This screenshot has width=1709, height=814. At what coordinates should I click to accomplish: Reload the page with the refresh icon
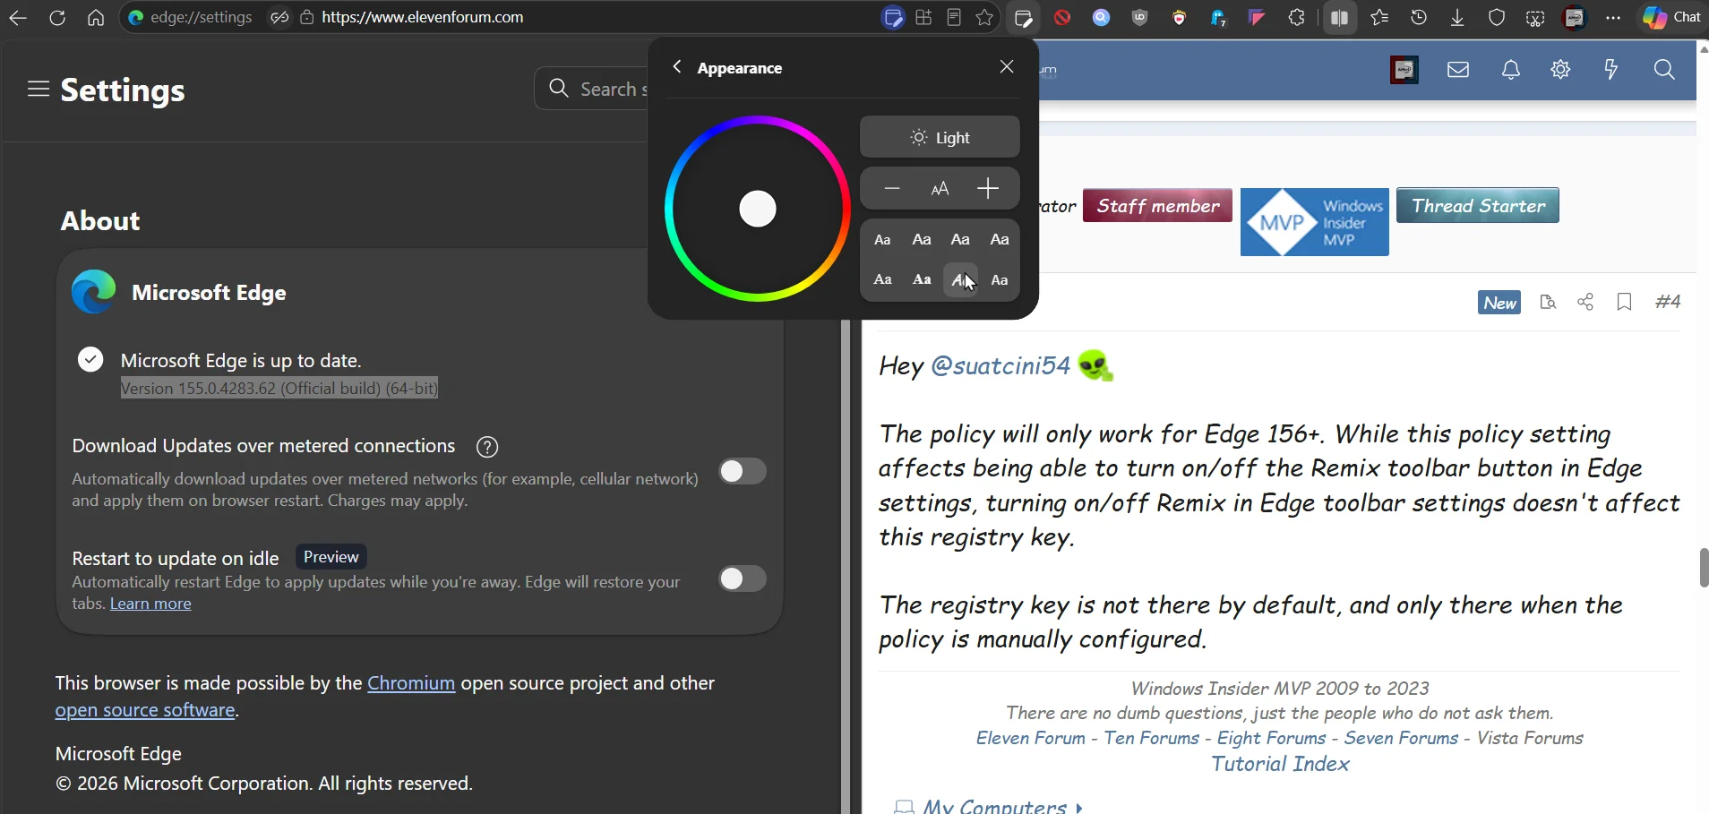pos(57,17)
